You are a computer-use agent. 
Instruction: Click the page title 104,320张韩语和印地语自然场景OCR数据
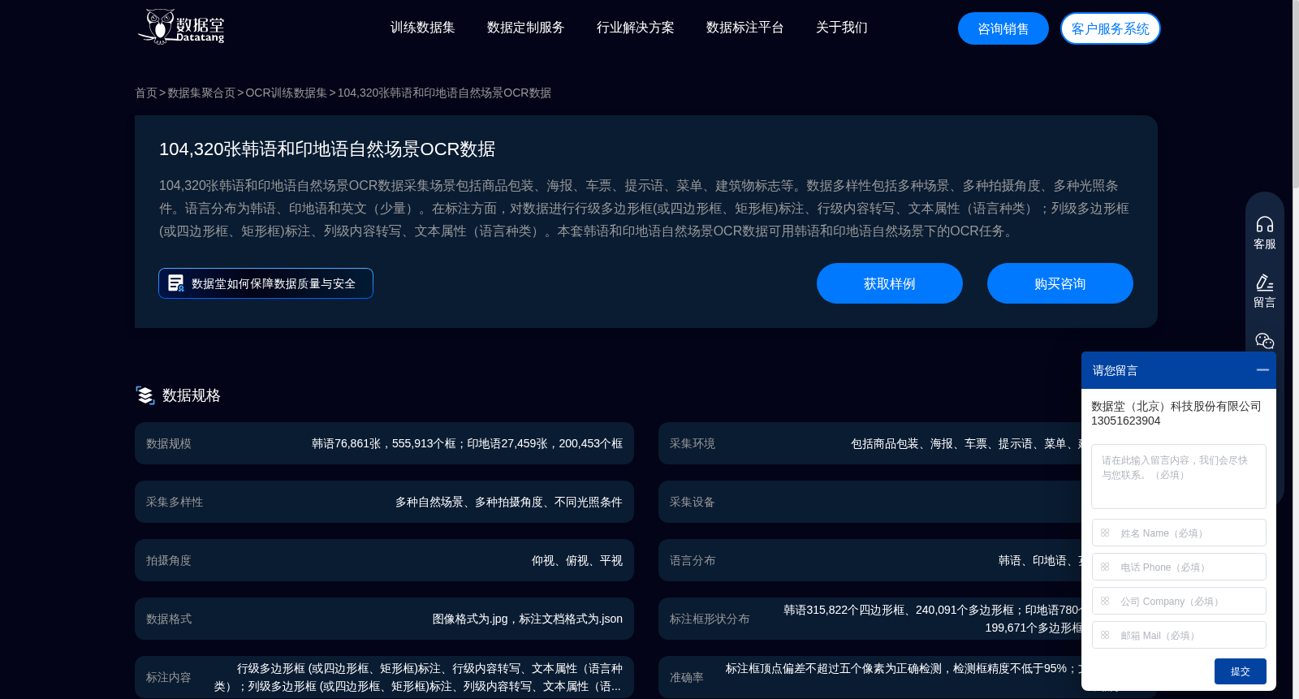coord(327,149)
